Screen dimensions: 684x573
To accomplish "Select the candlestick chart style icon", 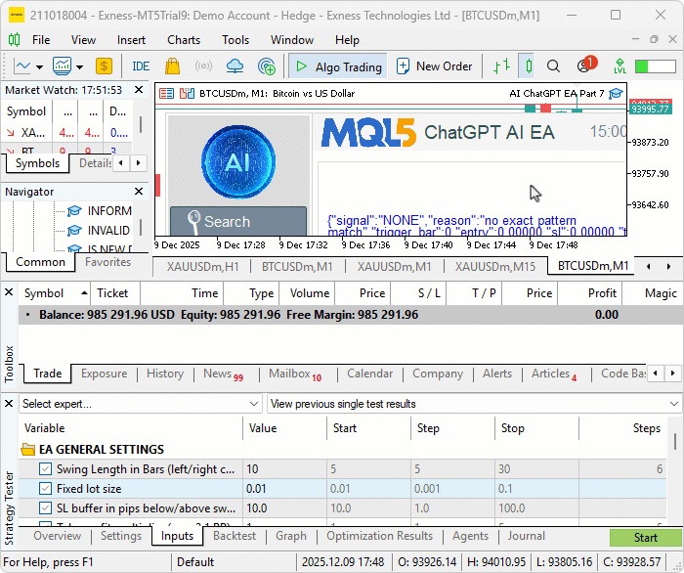I will point(529,66).
